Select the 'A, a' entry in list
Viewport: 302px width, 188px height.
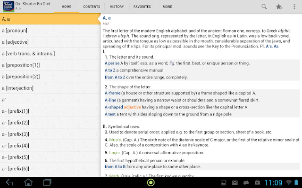(x=50, y=19)
